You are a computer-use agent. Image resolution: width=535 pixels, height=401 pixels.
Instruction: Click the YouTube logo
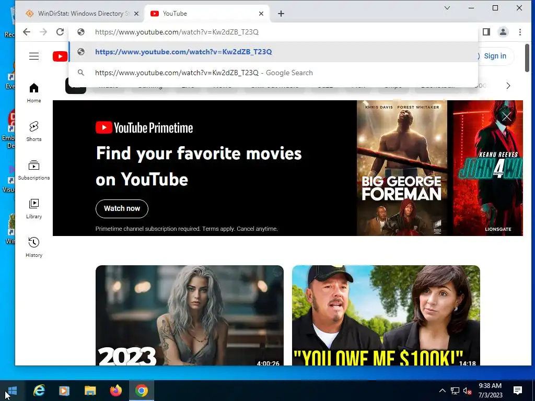60,56
